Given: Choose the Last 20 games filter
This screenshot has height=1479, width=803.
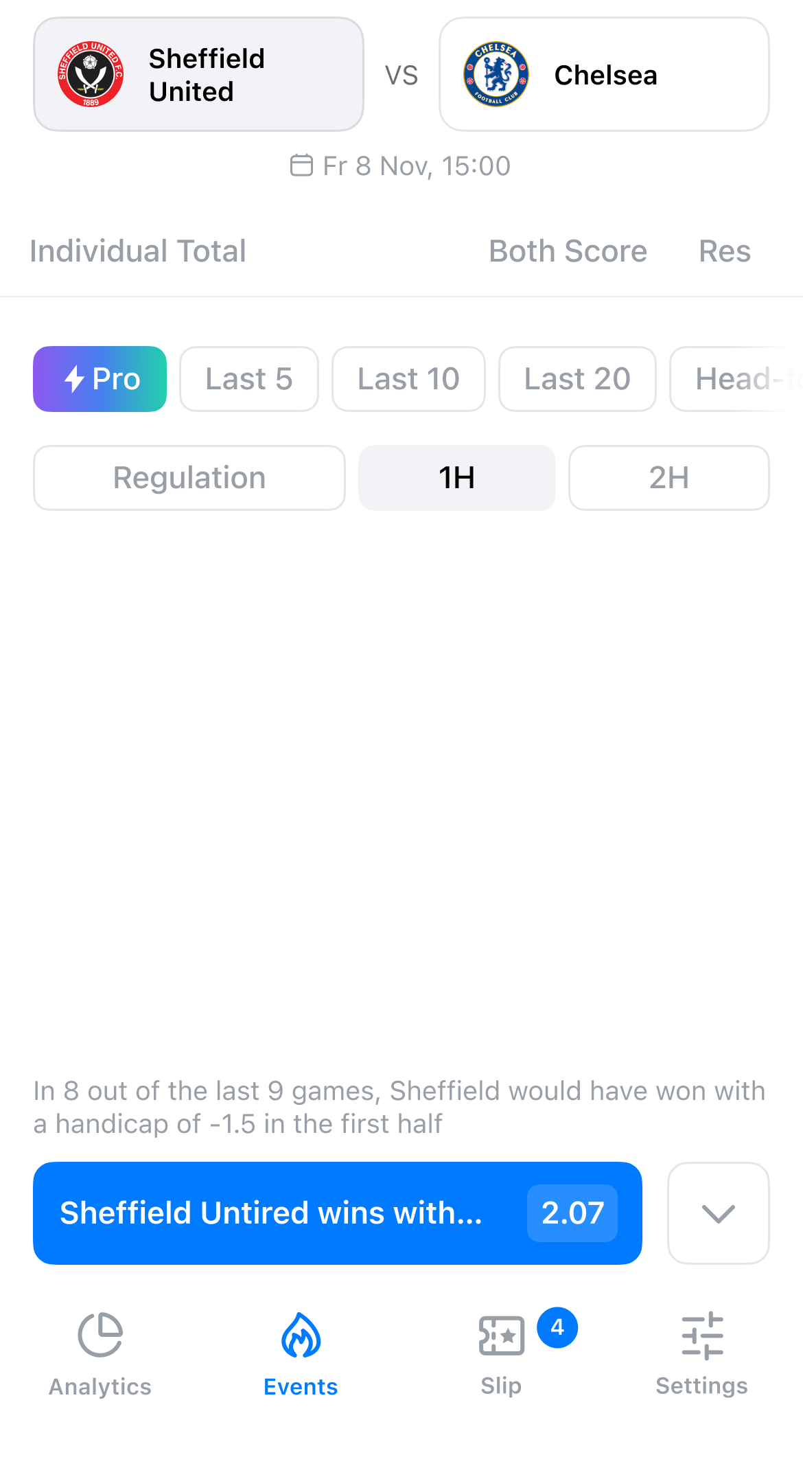Looking at the screenshot, I should 578,379.
